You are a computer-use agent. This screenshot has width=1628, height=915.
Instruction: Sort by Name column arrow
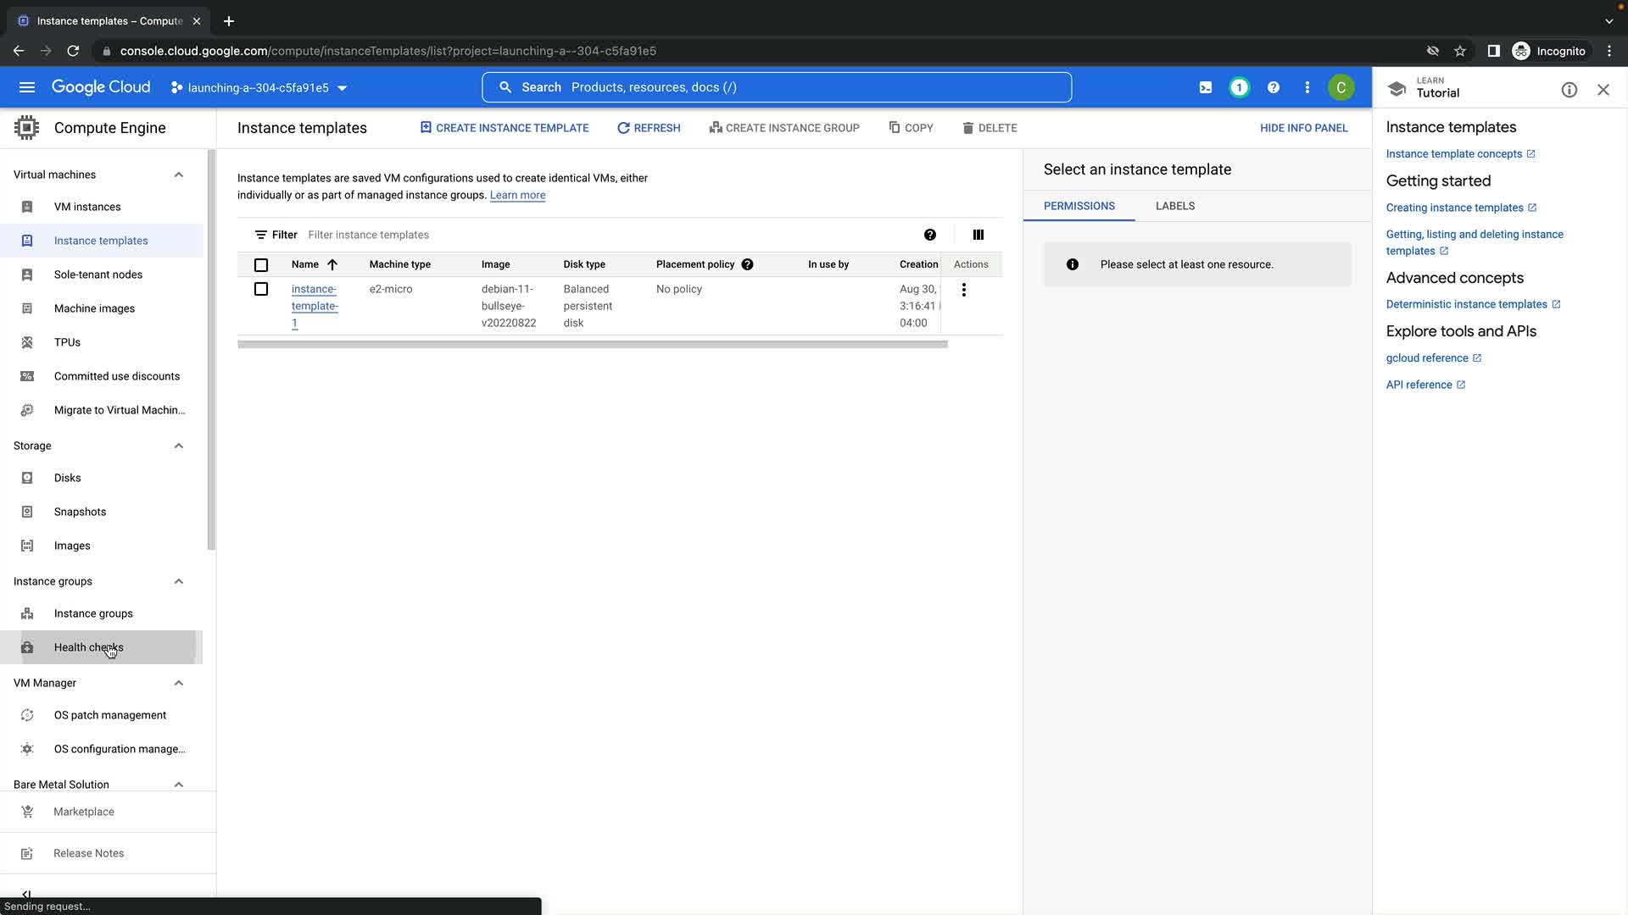[332, 264]
